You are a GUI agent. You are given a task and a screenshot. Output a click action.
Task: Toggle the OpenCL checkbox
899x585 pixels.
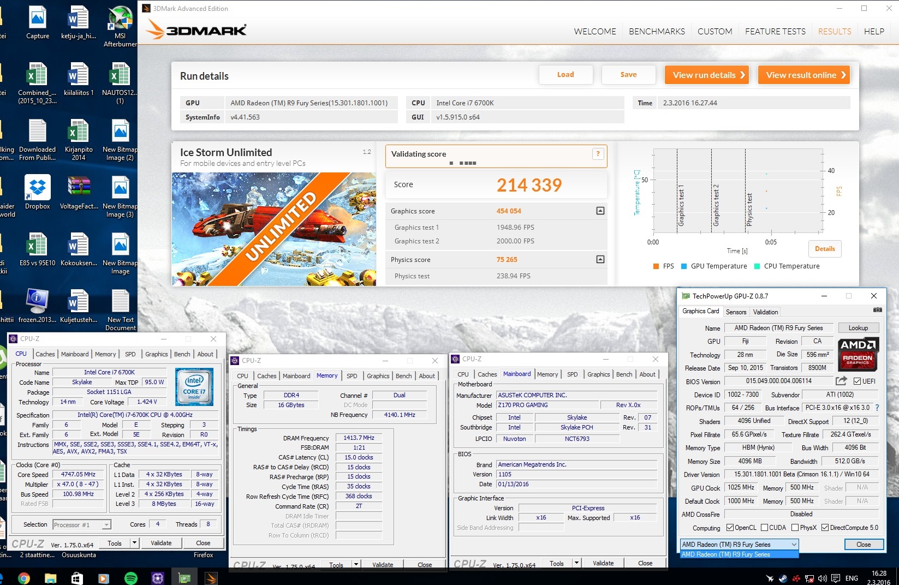pos(730,528)
